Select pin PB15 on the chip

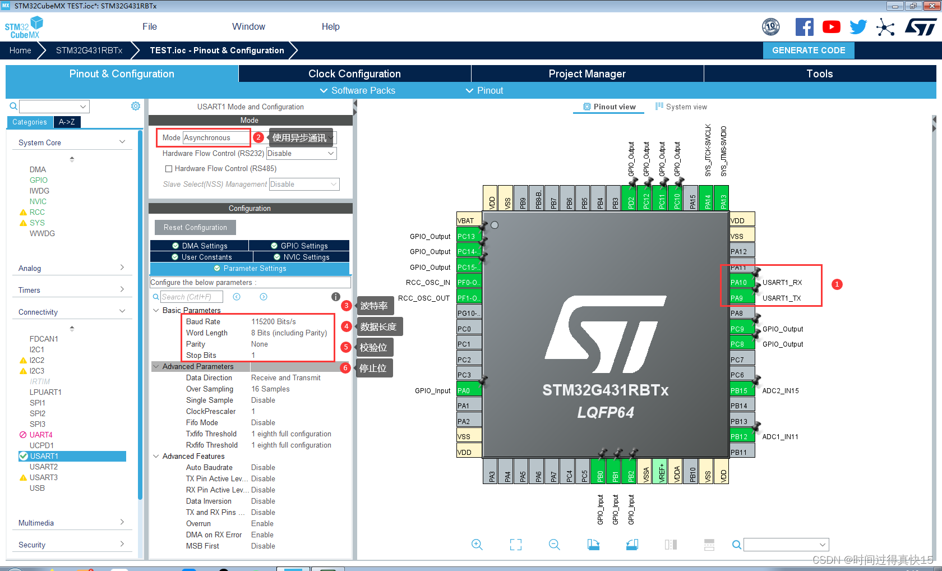(742, 390)
